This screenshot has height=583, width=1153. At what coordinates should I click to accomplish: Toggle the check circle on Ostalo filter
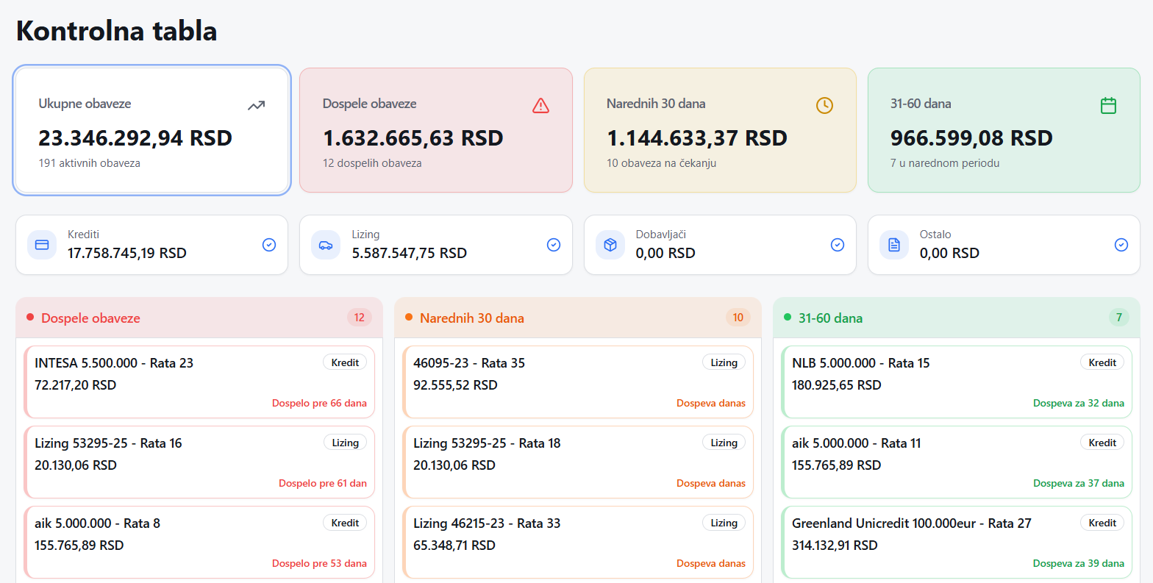(1121, 245)
